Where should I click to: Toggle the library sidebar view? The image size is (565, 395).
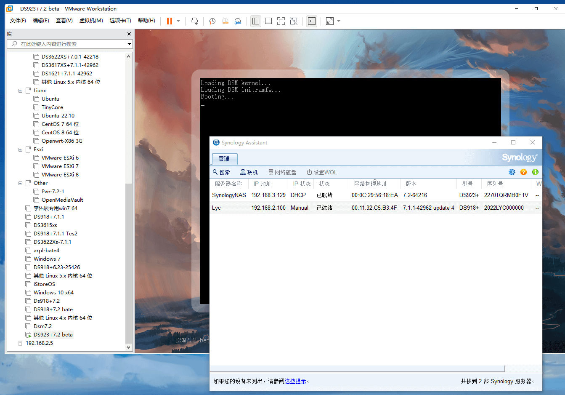pyautogui.click(x=256, y=21)
